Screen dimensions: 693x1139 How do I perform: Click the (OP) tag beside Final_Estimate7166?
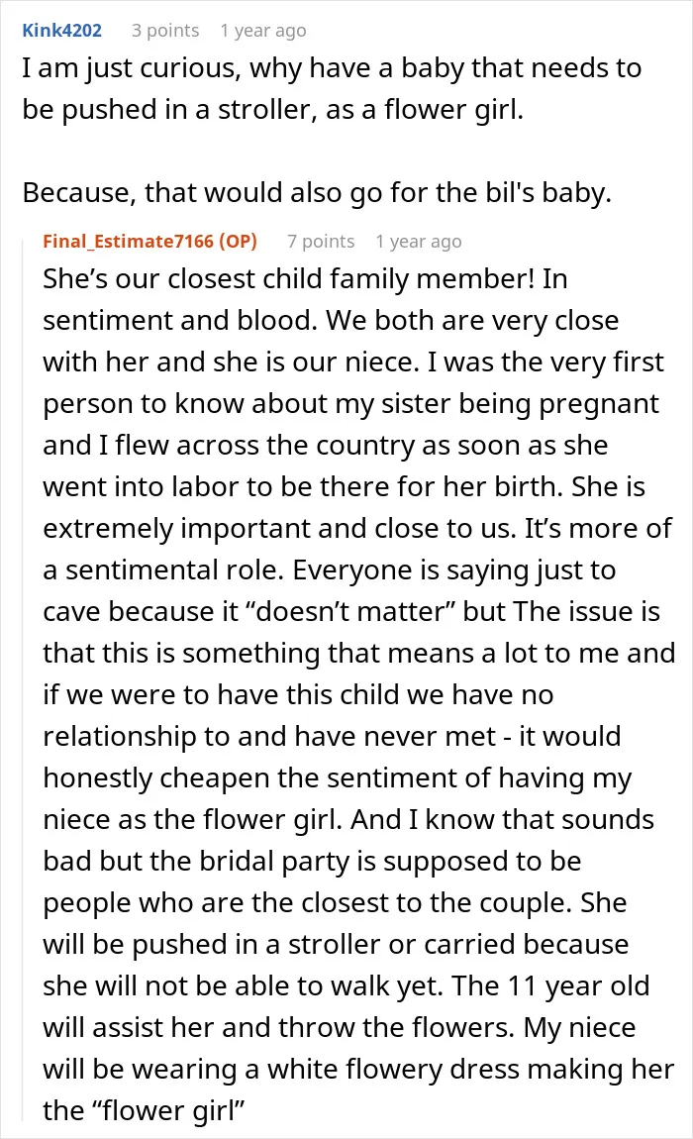[x=239, y=241]
